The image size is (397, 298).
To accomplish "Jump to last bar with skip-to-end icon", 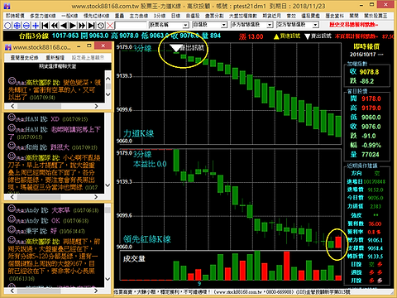I will click(92, 26).
